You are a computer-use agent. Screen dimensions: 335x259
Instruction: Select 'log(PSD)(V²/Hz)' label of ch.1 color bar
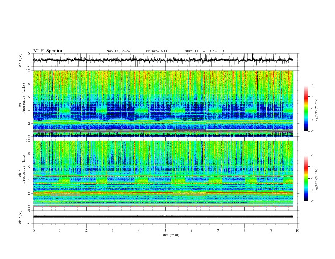point(317,110)
